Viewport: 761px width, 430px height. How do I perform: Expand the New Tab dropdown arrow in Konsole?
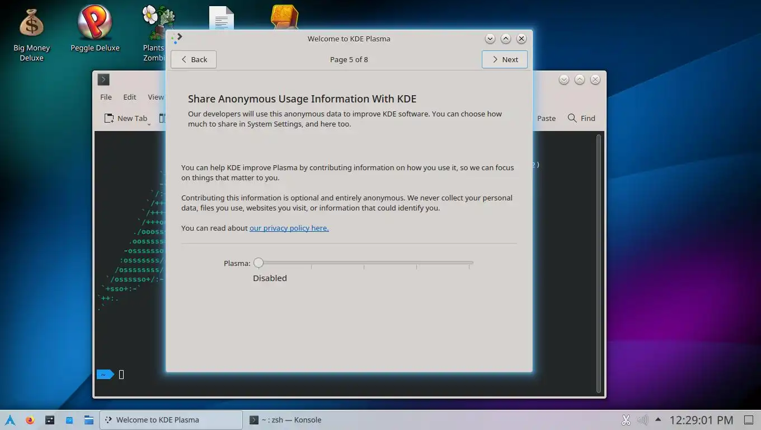[149, 123]
